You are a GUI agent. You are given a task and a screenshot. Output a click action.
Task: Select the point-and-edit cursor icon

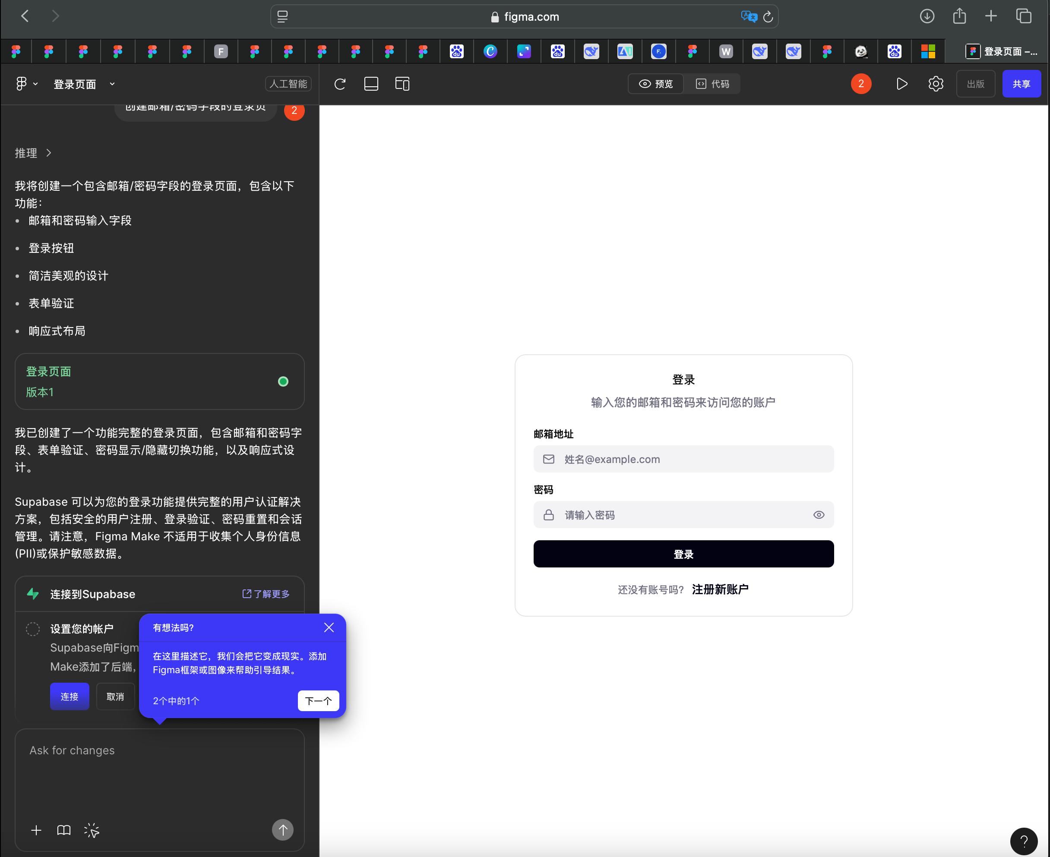(92, 830)
